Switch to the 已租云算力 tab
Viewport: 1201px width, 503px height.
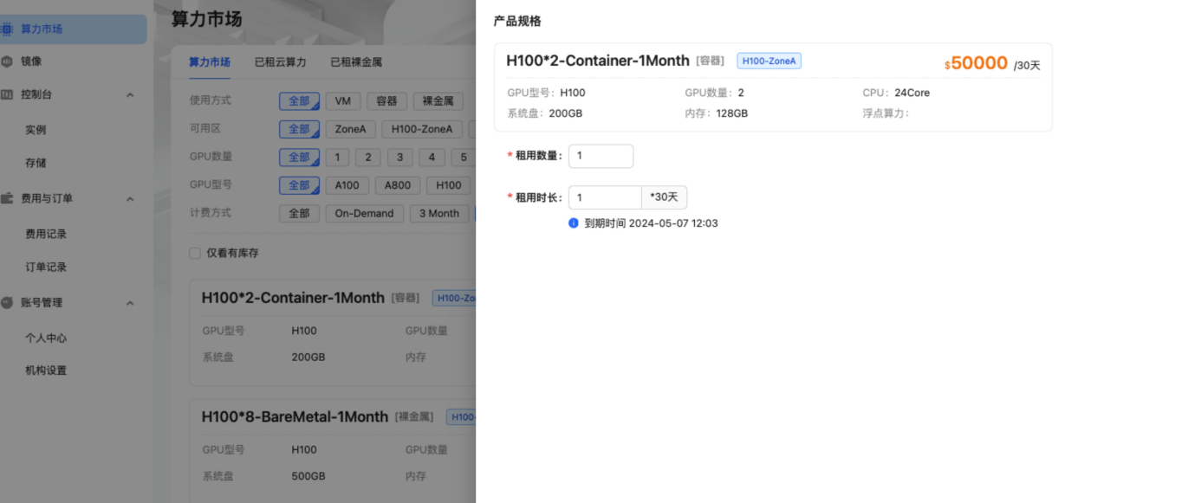(x=280, y=62)
